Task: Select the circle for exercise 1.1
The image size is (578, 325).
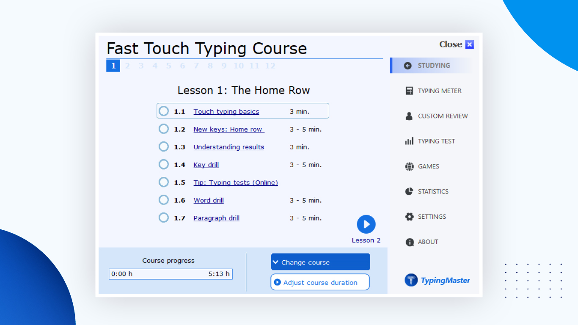Action: [164, 111]
